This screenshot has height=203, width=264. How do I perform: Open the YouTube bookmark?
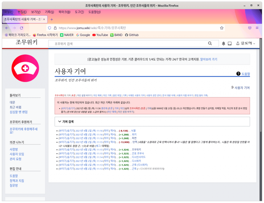100,35
